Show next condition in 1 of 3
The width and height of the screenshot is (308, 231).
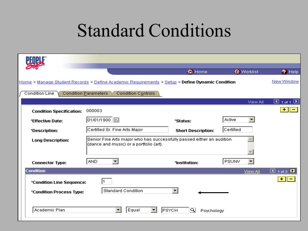(x=293, y=171)
